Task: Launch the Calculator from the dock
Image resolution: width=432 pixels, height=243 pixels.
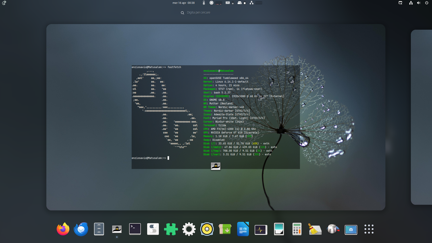Action: 297,229
